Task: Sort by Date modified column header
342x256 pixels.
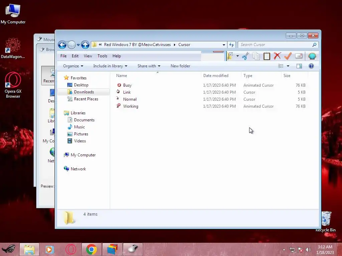Action: click(221, 76)
